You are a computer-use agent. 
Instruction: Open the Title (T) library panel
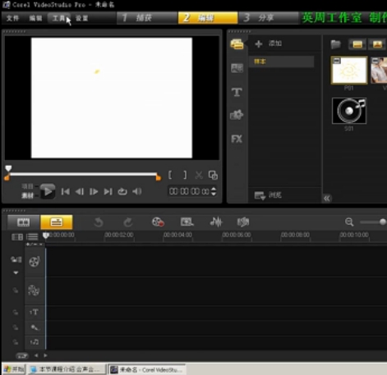(x=237, y=92)
